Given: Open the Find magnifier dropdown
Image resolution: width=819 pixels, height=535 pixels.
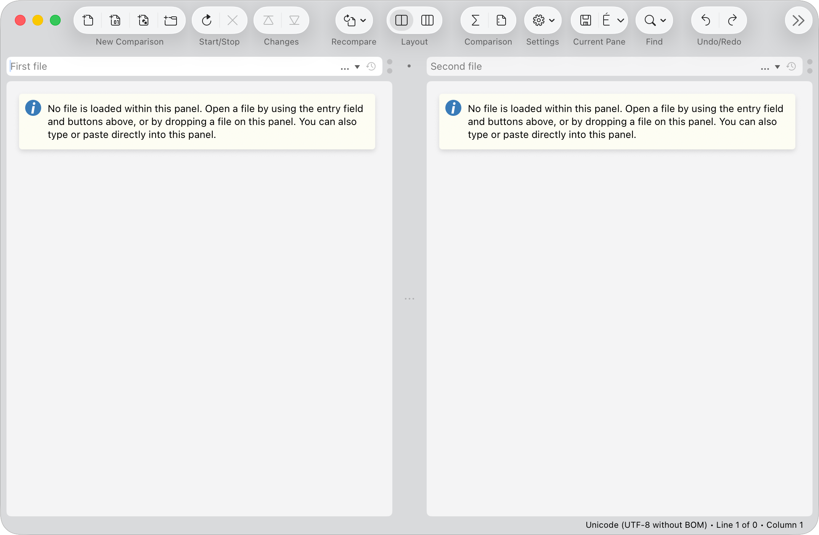Looking at the screenshot, I should coord(654,20).
